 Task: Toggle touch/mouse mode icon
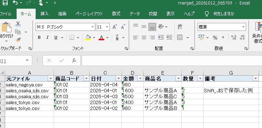tap(40, 3)
